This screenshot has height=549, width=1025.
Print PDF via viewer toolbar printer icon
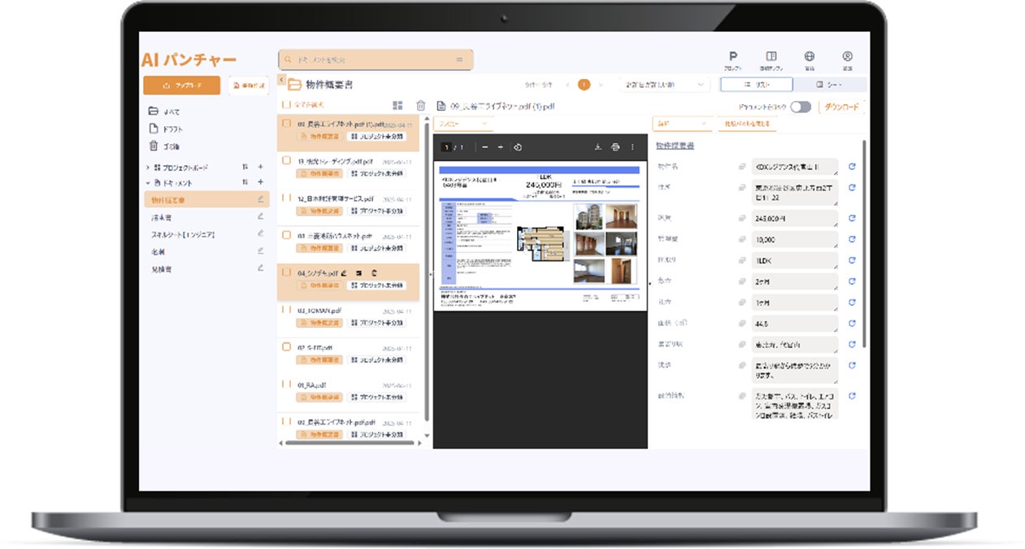tap(615, 147)
